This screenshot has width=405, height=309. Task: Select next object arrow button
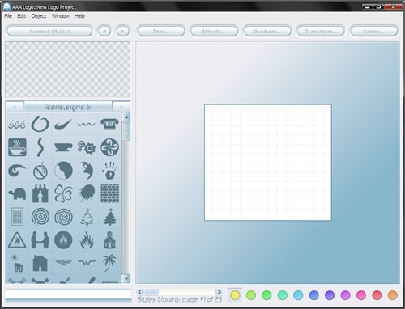tap(122, 31)
